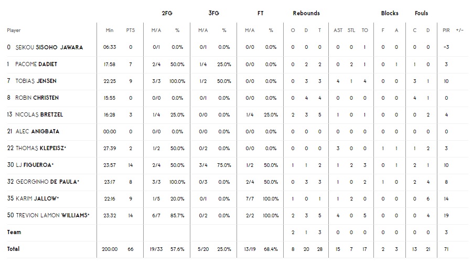This screenshot has height=263, width=472.
Task: Select Tobias Jensen in the roster
Action: click(x=36, y=81)
